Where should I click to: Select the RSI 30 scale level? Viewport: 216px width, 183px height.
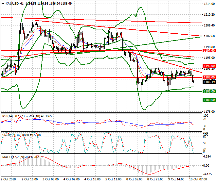[x=205, y=126]
